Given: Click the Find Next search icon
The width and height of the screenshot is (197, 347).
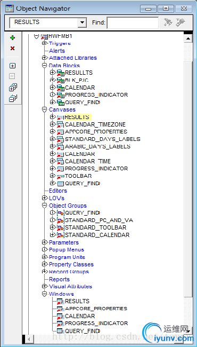Looking at the screenshot, I should pos(168,22).
